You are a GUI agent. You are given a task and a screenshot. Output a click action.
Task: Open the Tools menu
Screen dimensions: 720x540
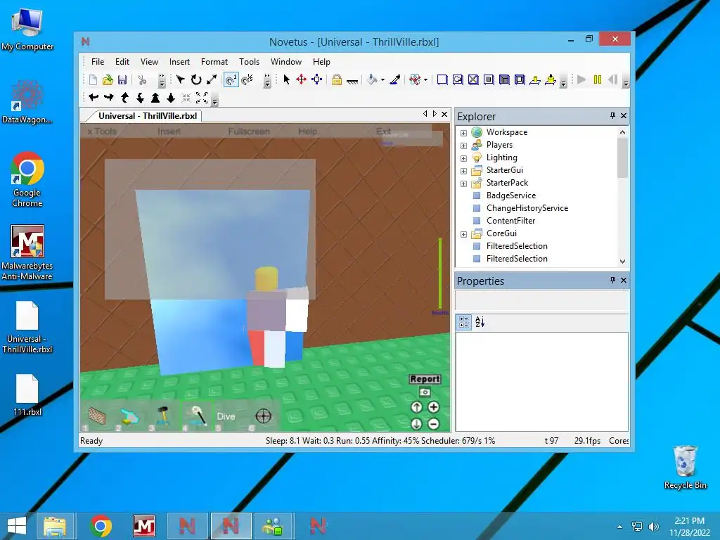pos(250,62)
